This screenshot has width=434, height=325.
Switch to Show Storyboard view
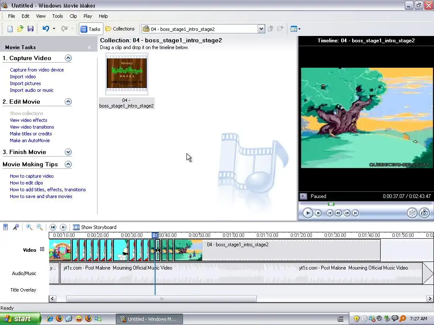(95, 227)
